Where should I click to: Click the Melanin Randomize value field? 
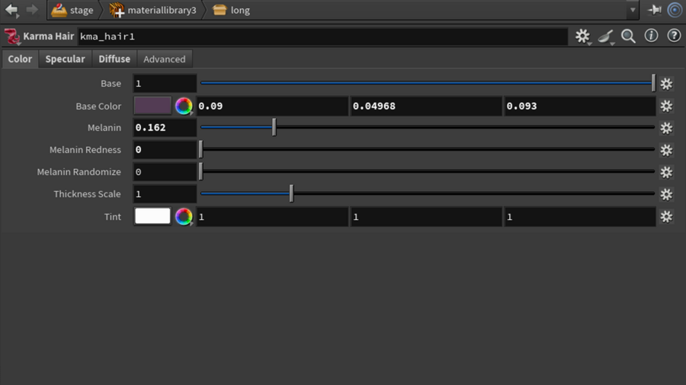click(165, 172)
